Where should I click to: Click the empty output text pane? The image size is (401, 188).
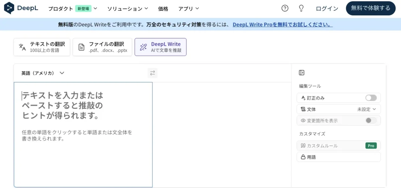tap(222, 135)
